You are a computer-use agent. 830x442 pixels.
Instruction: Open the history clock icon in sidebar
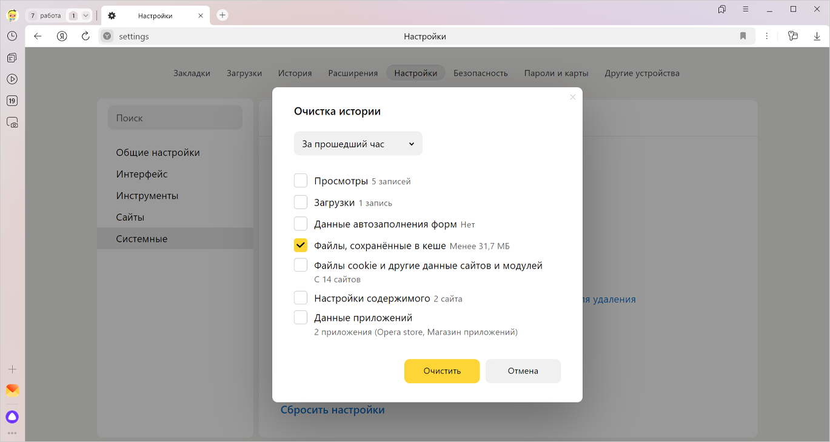pyautogui.click(x=12, y=36)
